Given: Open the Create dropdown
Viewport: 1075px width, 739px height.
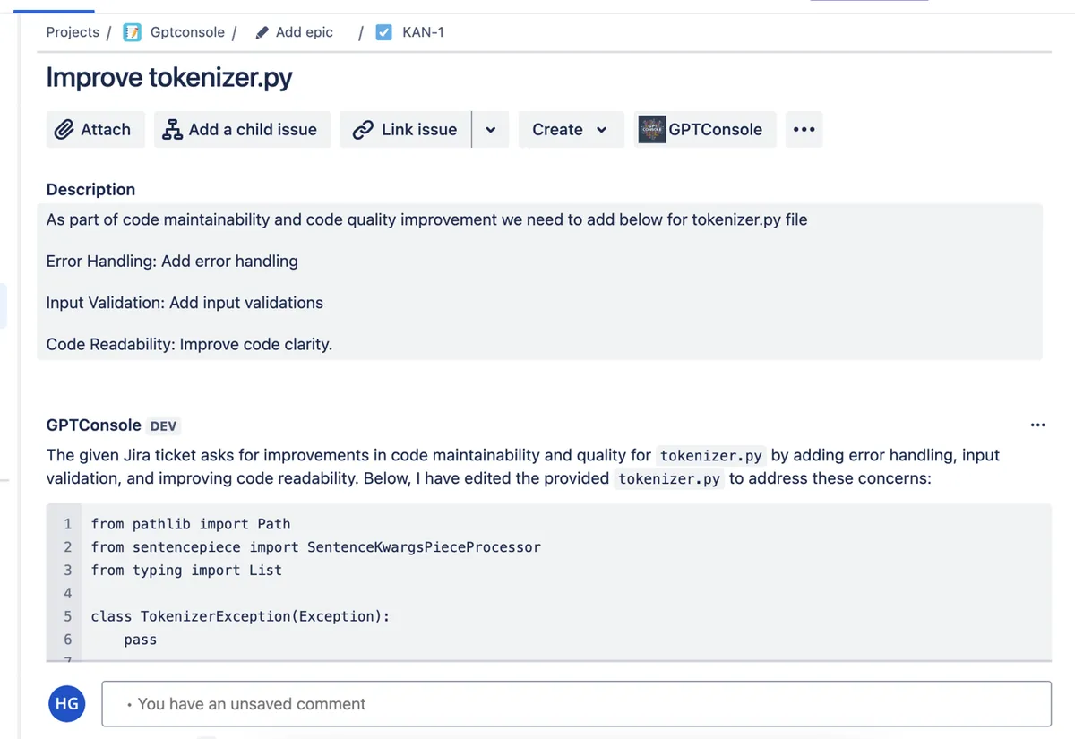Looking at the screenshot, I should tap(571, 129).
